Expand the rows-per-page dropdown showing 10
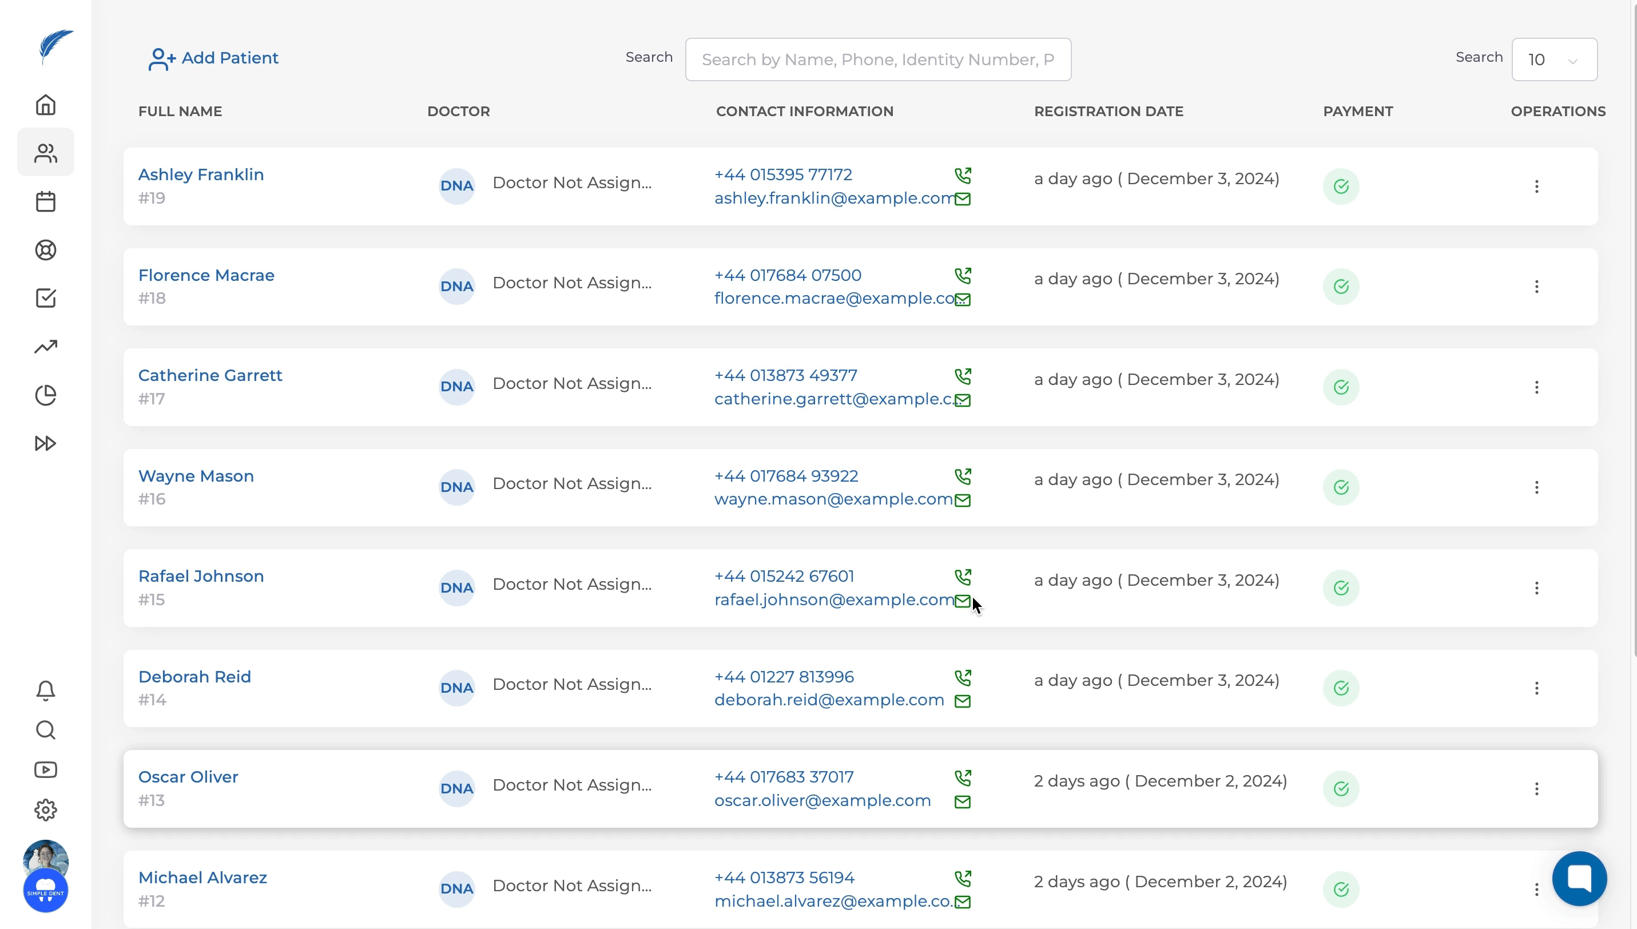The height and width of the screenshot is (929, 1637). pos(1554,60)
